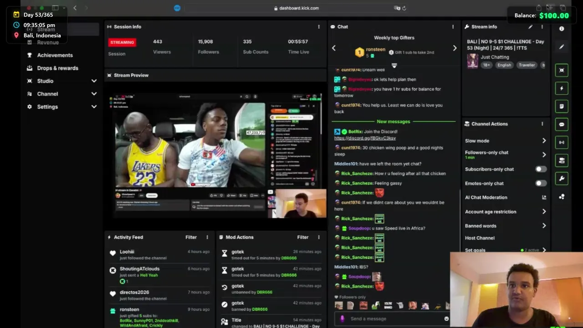Open Chat panel three-dot menu
Image resolution: width=583 pixels, height=328 pixels.
coord(453,27)
